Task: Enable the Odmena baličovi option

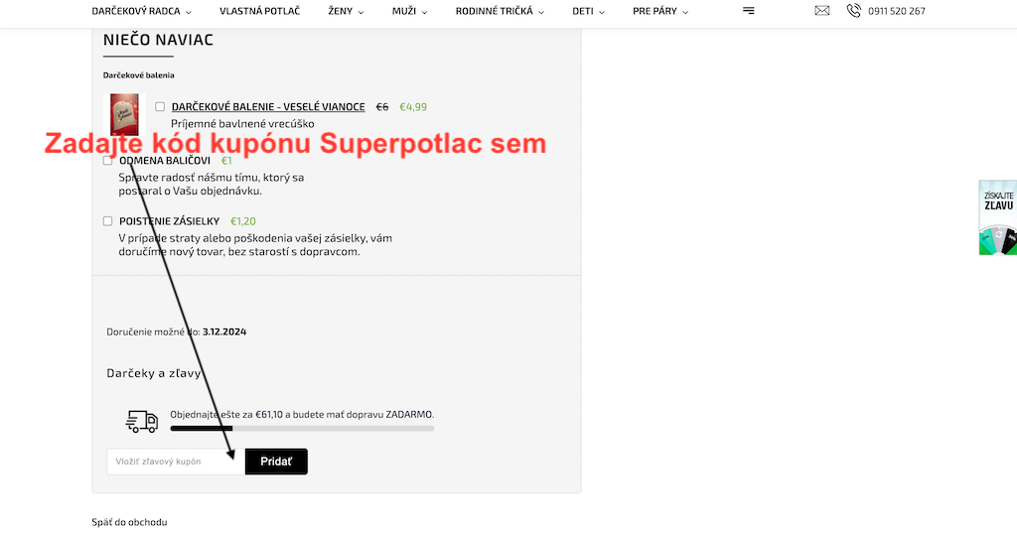Action: (x=107, y=160)
